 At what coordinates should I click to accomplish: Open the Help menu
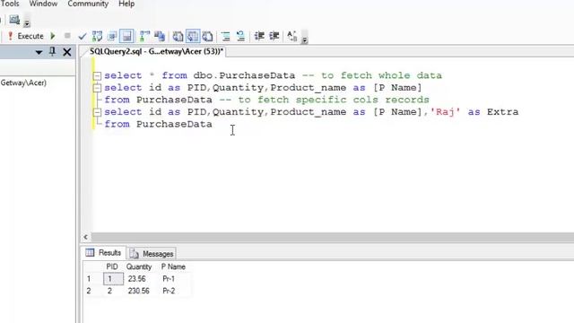[126, 4]
